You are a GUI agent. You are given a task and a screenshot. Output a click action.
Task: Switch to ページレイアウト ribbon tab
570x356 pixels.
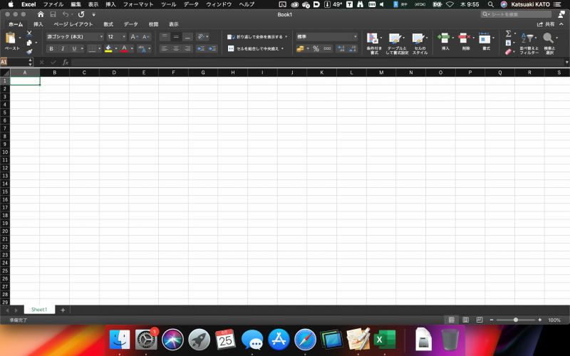tap(73, 24)
